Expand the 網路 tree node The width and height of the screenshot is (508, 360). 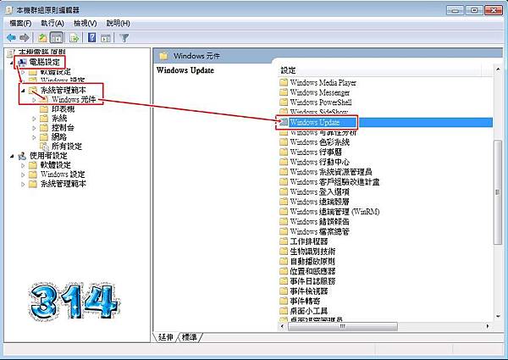tap(34, 137)
